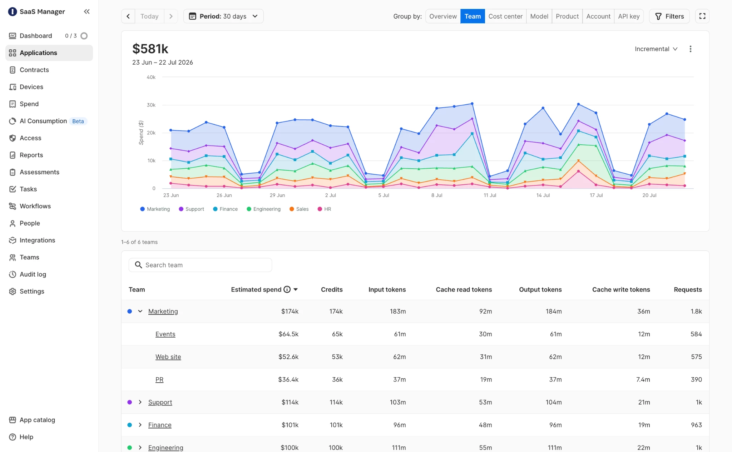The width and height of the screenshot is (732, 452).
Task: Toggle Marketing series in chart legend
Action: click(x=155, y=209)
